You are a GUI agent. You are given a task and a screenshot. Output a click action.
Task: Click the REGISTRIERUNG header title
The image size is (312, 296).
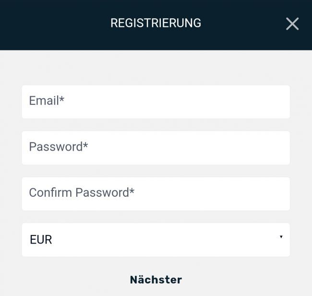coord(156,23)
